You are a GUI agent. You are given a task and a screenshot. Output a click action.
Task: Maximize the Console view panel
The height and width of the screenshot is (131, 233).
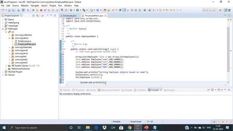[229, 90]
